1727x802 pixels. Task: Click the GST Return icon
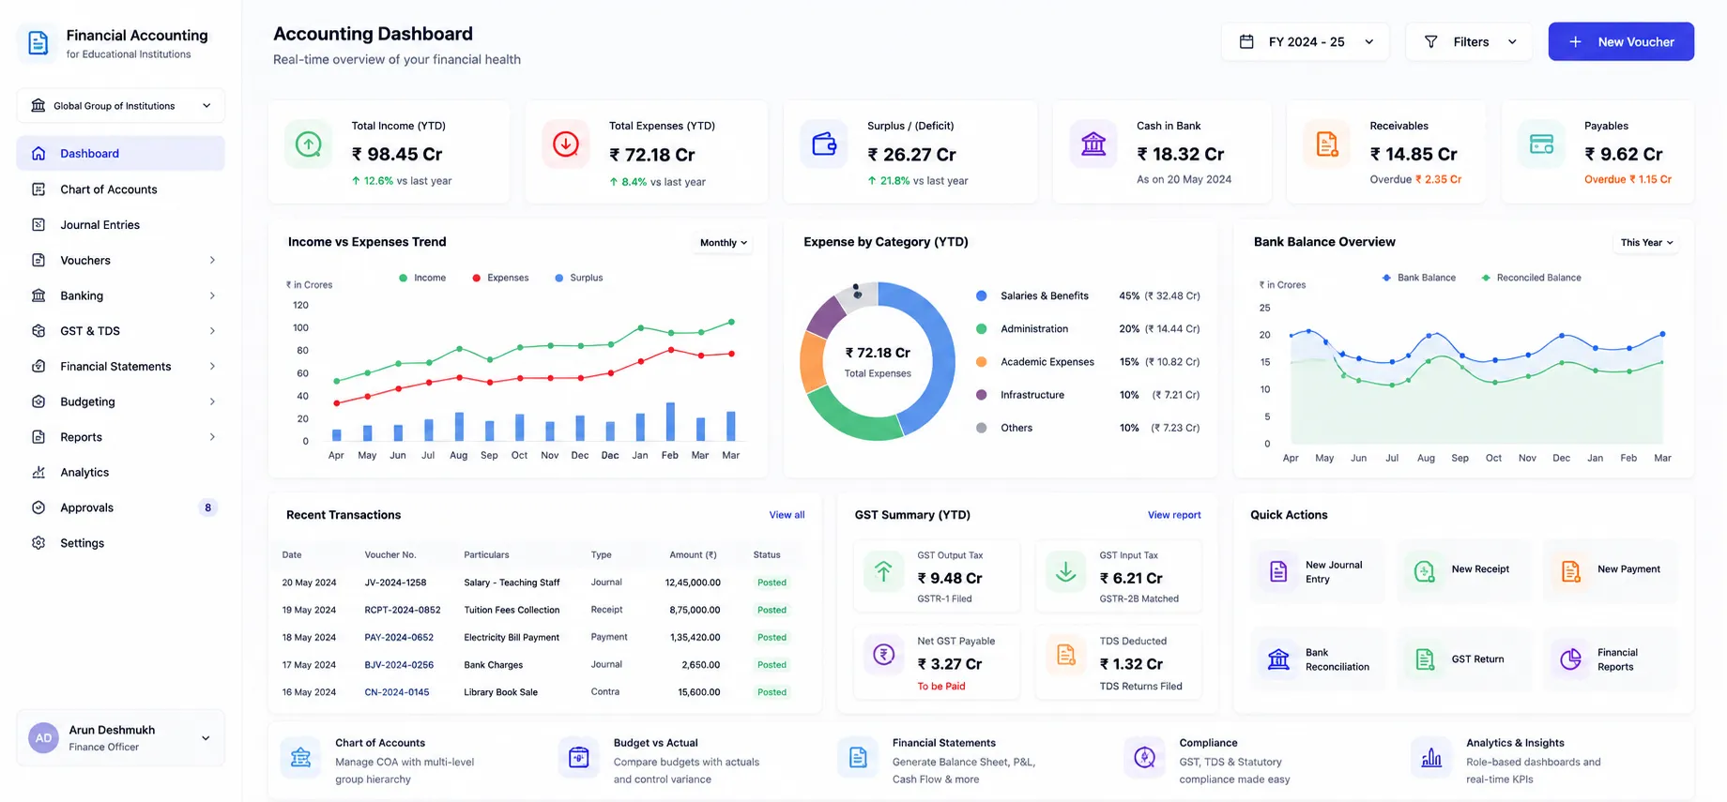click(1425, 659)
